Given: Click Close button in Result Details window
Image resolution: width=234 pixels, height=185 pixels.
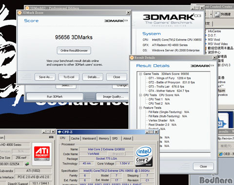Looking at the screenshot, I should 203,166.
